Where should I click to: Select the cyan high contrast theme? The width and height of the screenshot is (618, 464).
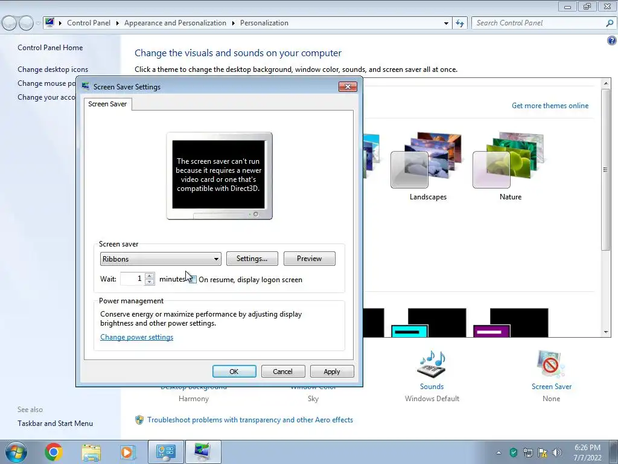428,323
